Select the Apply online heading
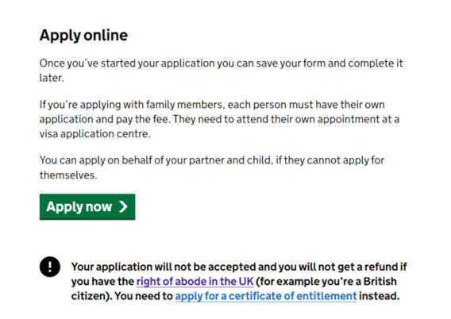The width and height of the screenshot is (451, 319). (x=83, y=36)
